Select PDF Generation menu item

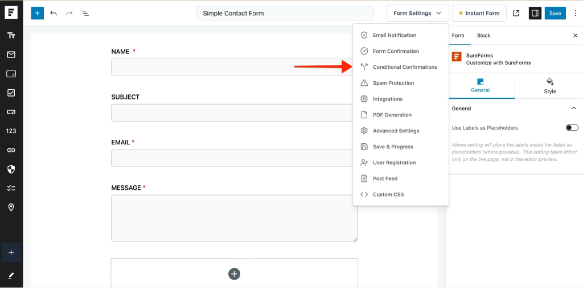(400, 115)
